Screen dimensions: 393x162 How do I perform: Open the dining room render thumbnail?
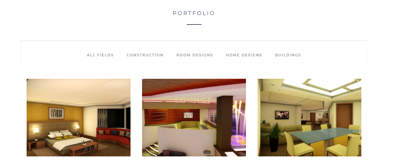309,117
